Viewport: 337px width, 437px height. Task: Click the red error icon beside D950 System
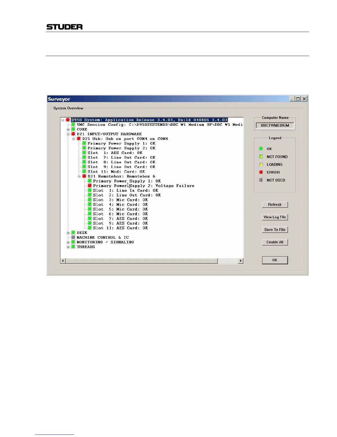point(68,120)
